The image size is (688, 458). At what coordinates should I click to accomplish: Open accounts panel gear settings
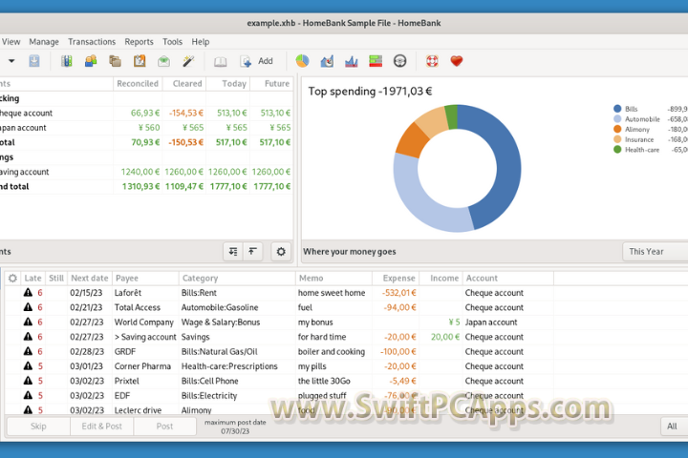point(281,252)
